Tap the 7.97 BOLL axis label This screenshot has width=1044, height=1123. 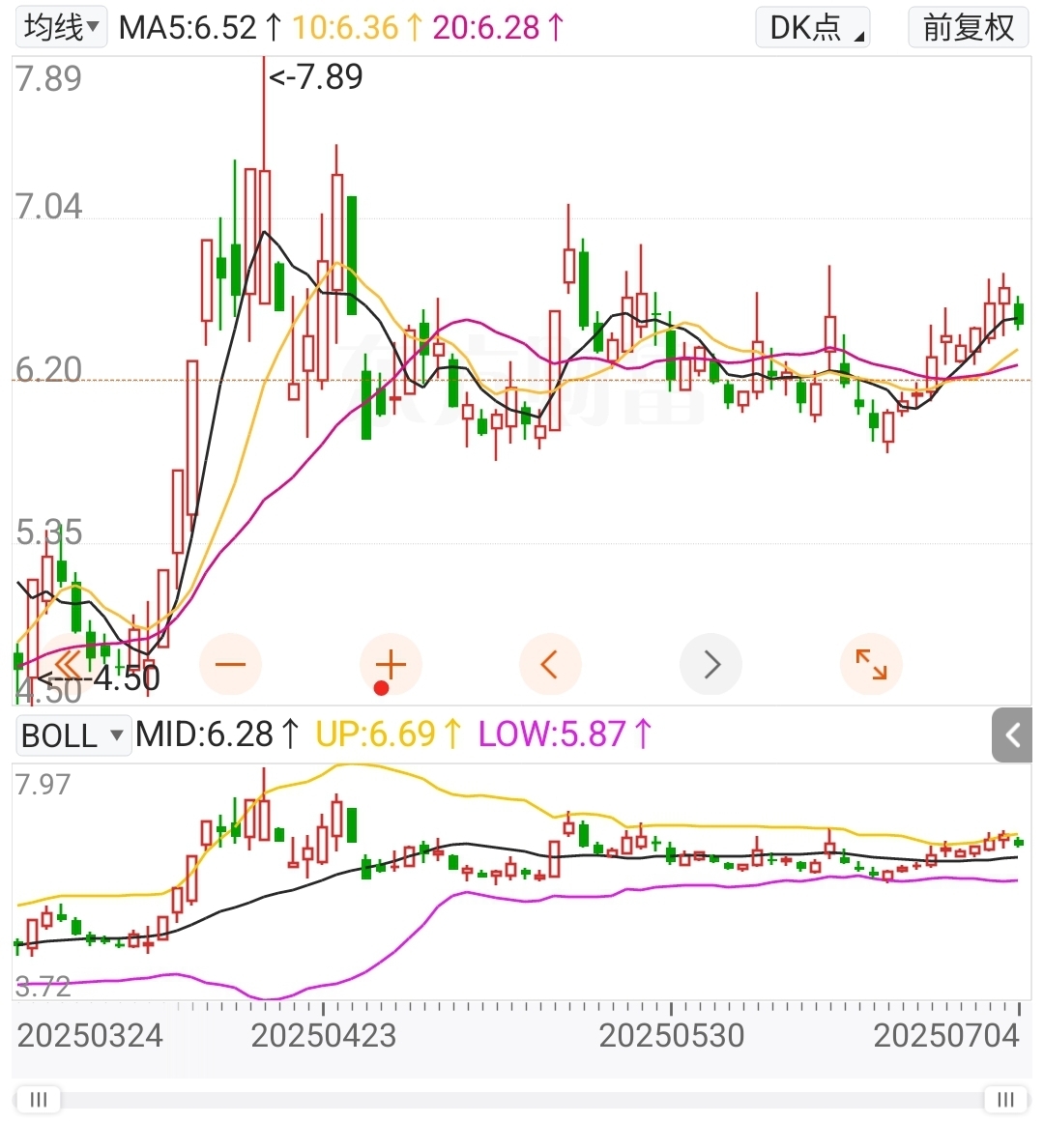coord(43,785)
